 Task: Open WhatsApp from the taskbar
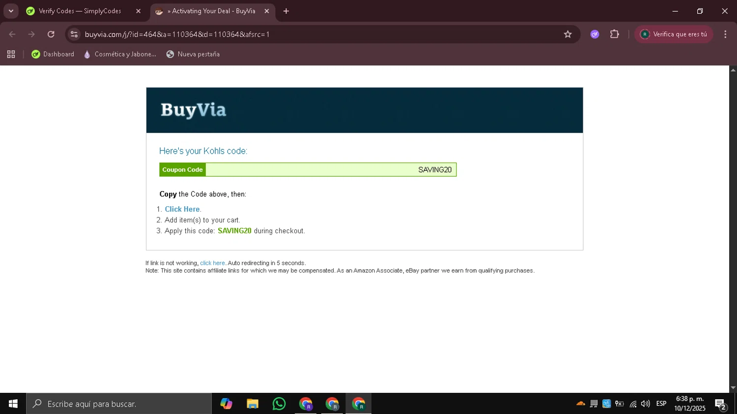[279, 404]
